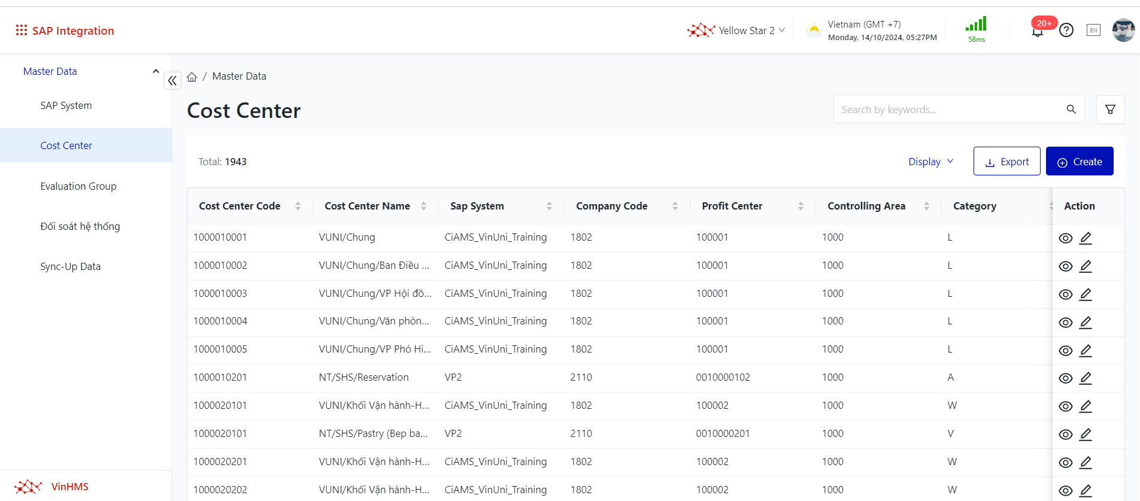Collapse the Master Data menu section

point(156,71)
